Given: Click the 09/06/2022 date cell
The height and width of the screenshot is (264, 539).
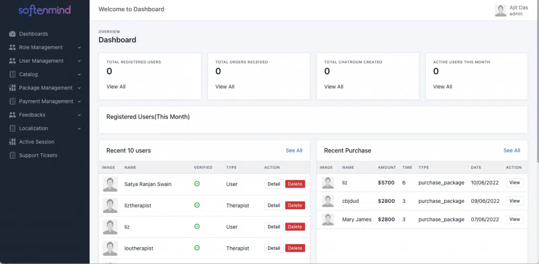Looking at the screenshot, I should point(485,201).
